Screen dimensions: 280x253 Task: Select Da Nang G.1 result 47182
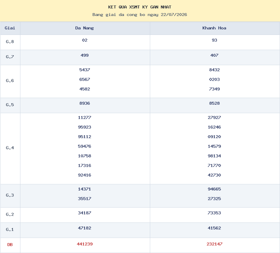pyautogui.click(x=85, y=228)
